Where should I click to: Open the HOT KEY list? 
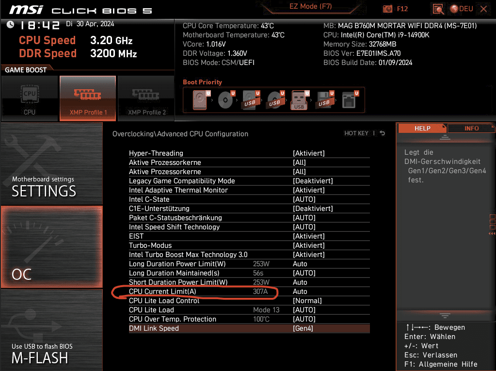pyautogui.click(x=356, y=133)
